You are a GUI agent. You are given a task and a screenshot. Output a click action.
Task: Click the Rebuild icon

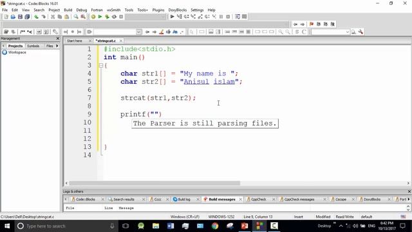pos(114,17)
